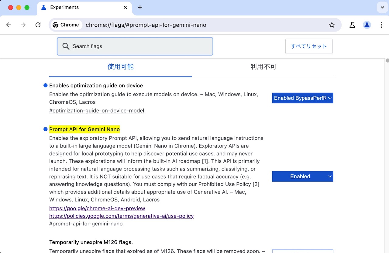Image resolution: width=389 pixels, height=253 pixels.
Task: Click the forward navigation arrow
Action: tap(23, 25)
